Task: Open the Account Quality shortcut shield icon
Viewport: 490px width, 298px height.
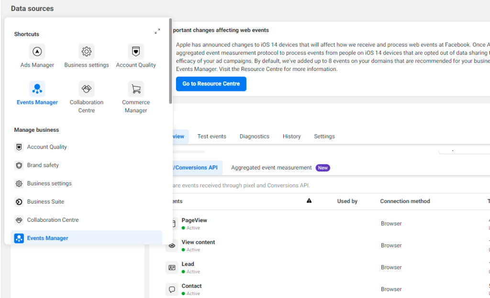Action: [x=136, y=51]
